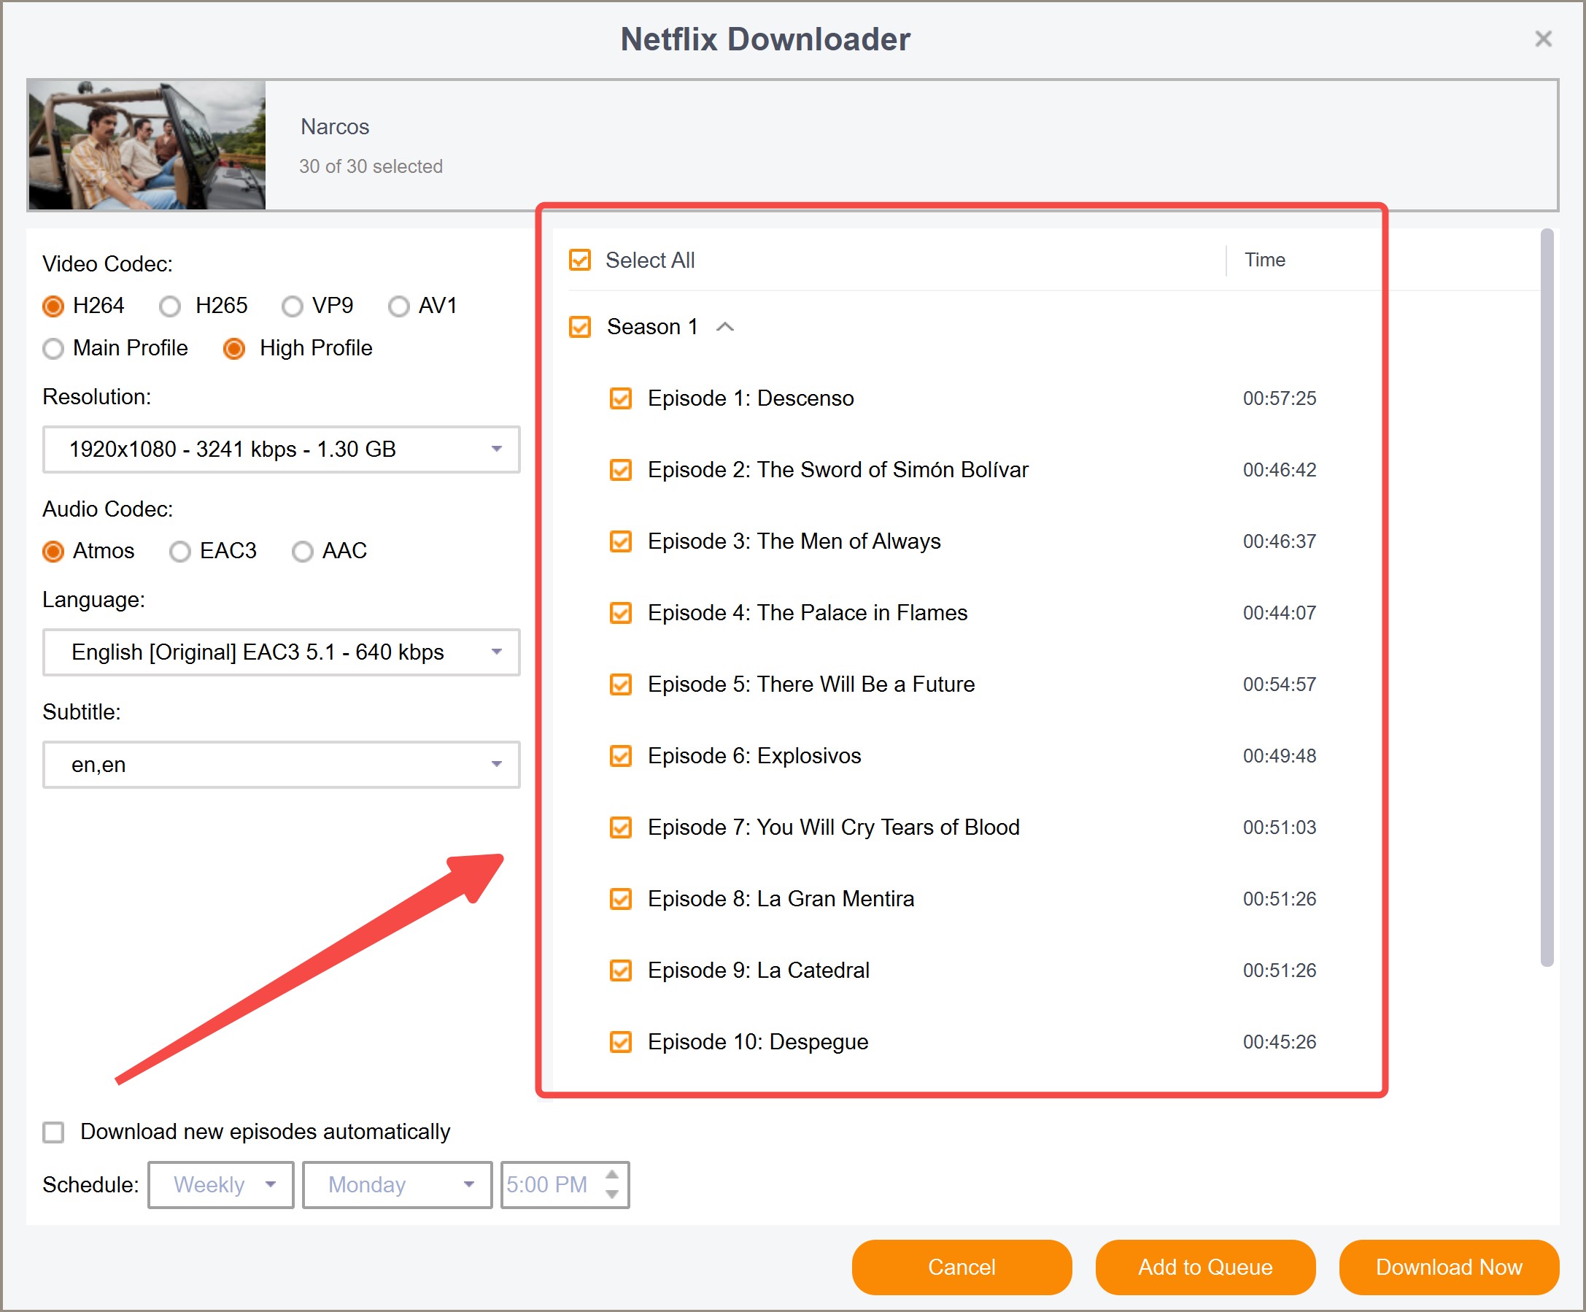Screen dimensions: 1586x1312
Task: Uncheck Episode 6: Explosivos
Action: [621, 756]
